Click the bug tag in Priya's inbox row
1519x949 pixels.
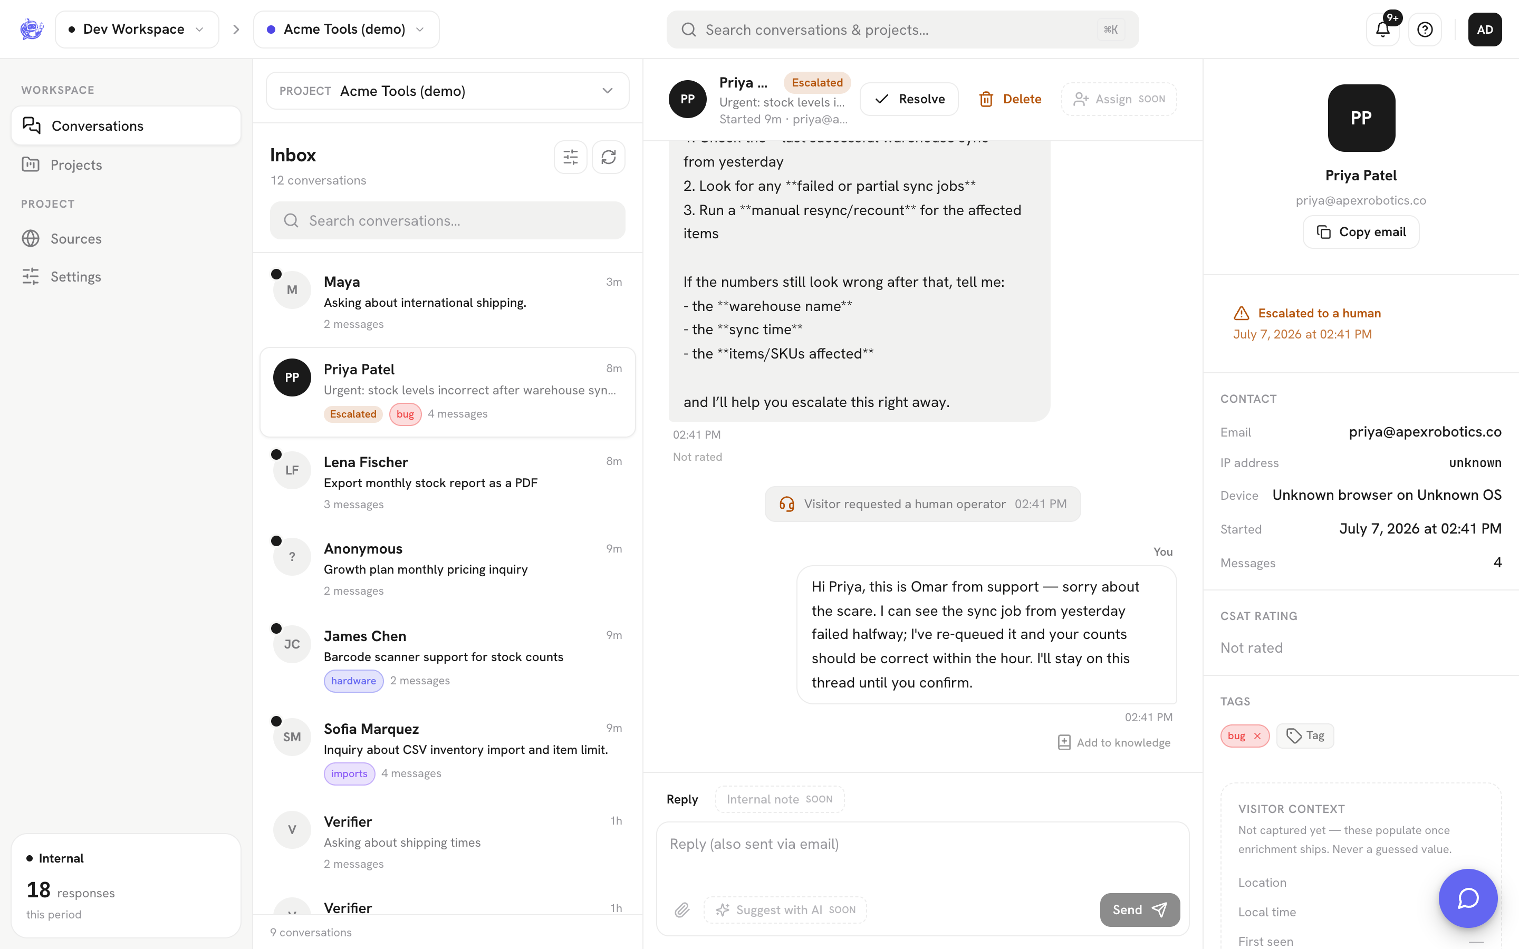click(405, 414)
